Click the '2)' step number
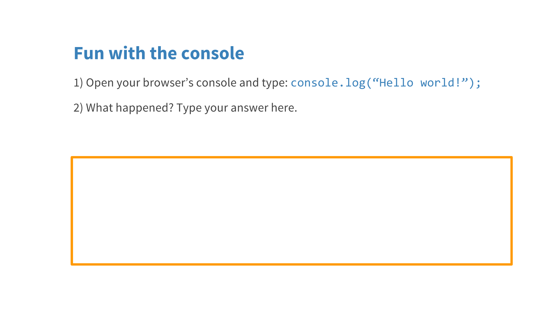Screen dimensions: 560x315 pos(78,108)
